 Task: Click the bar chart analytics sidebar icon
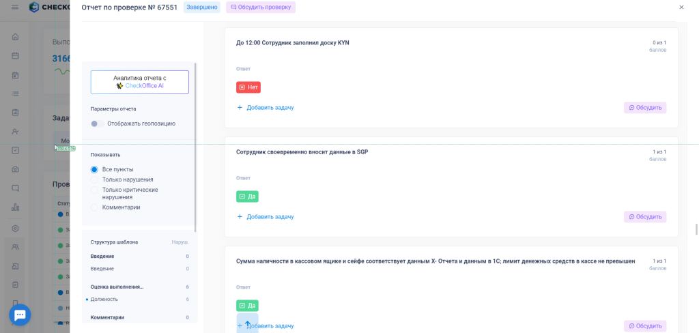15,207
